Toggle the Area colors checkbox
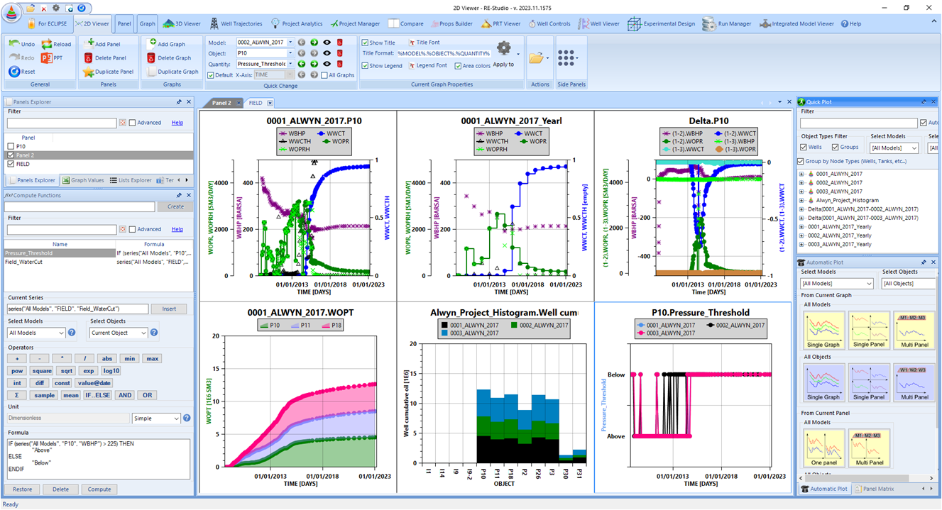 coord(458,66)
